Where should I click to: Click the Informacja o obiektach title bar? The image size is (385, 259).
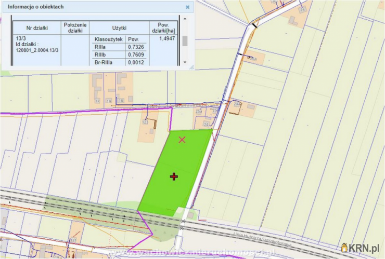tap(78, 7)
